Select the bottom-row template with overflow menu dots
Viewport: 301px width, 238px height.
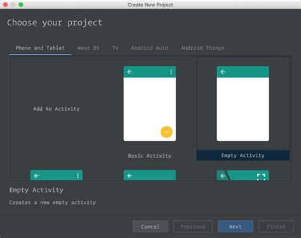pos(57,175)
